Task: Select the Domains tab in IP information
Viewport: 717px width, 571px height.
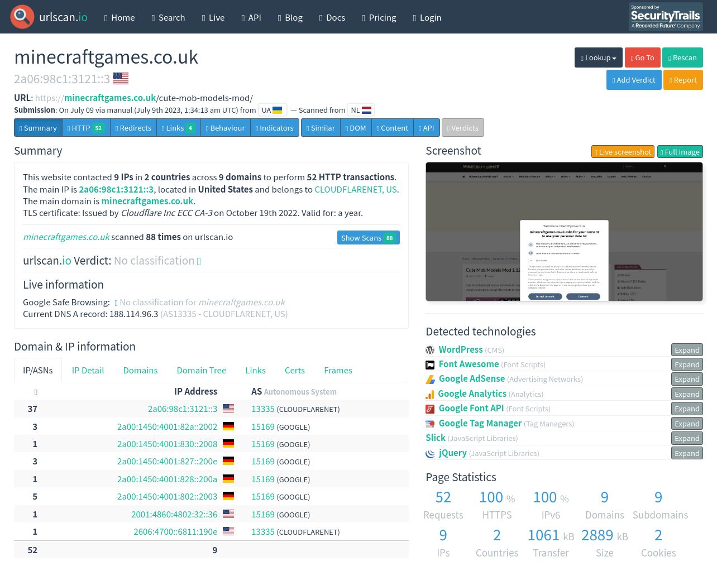Action: 140,370
